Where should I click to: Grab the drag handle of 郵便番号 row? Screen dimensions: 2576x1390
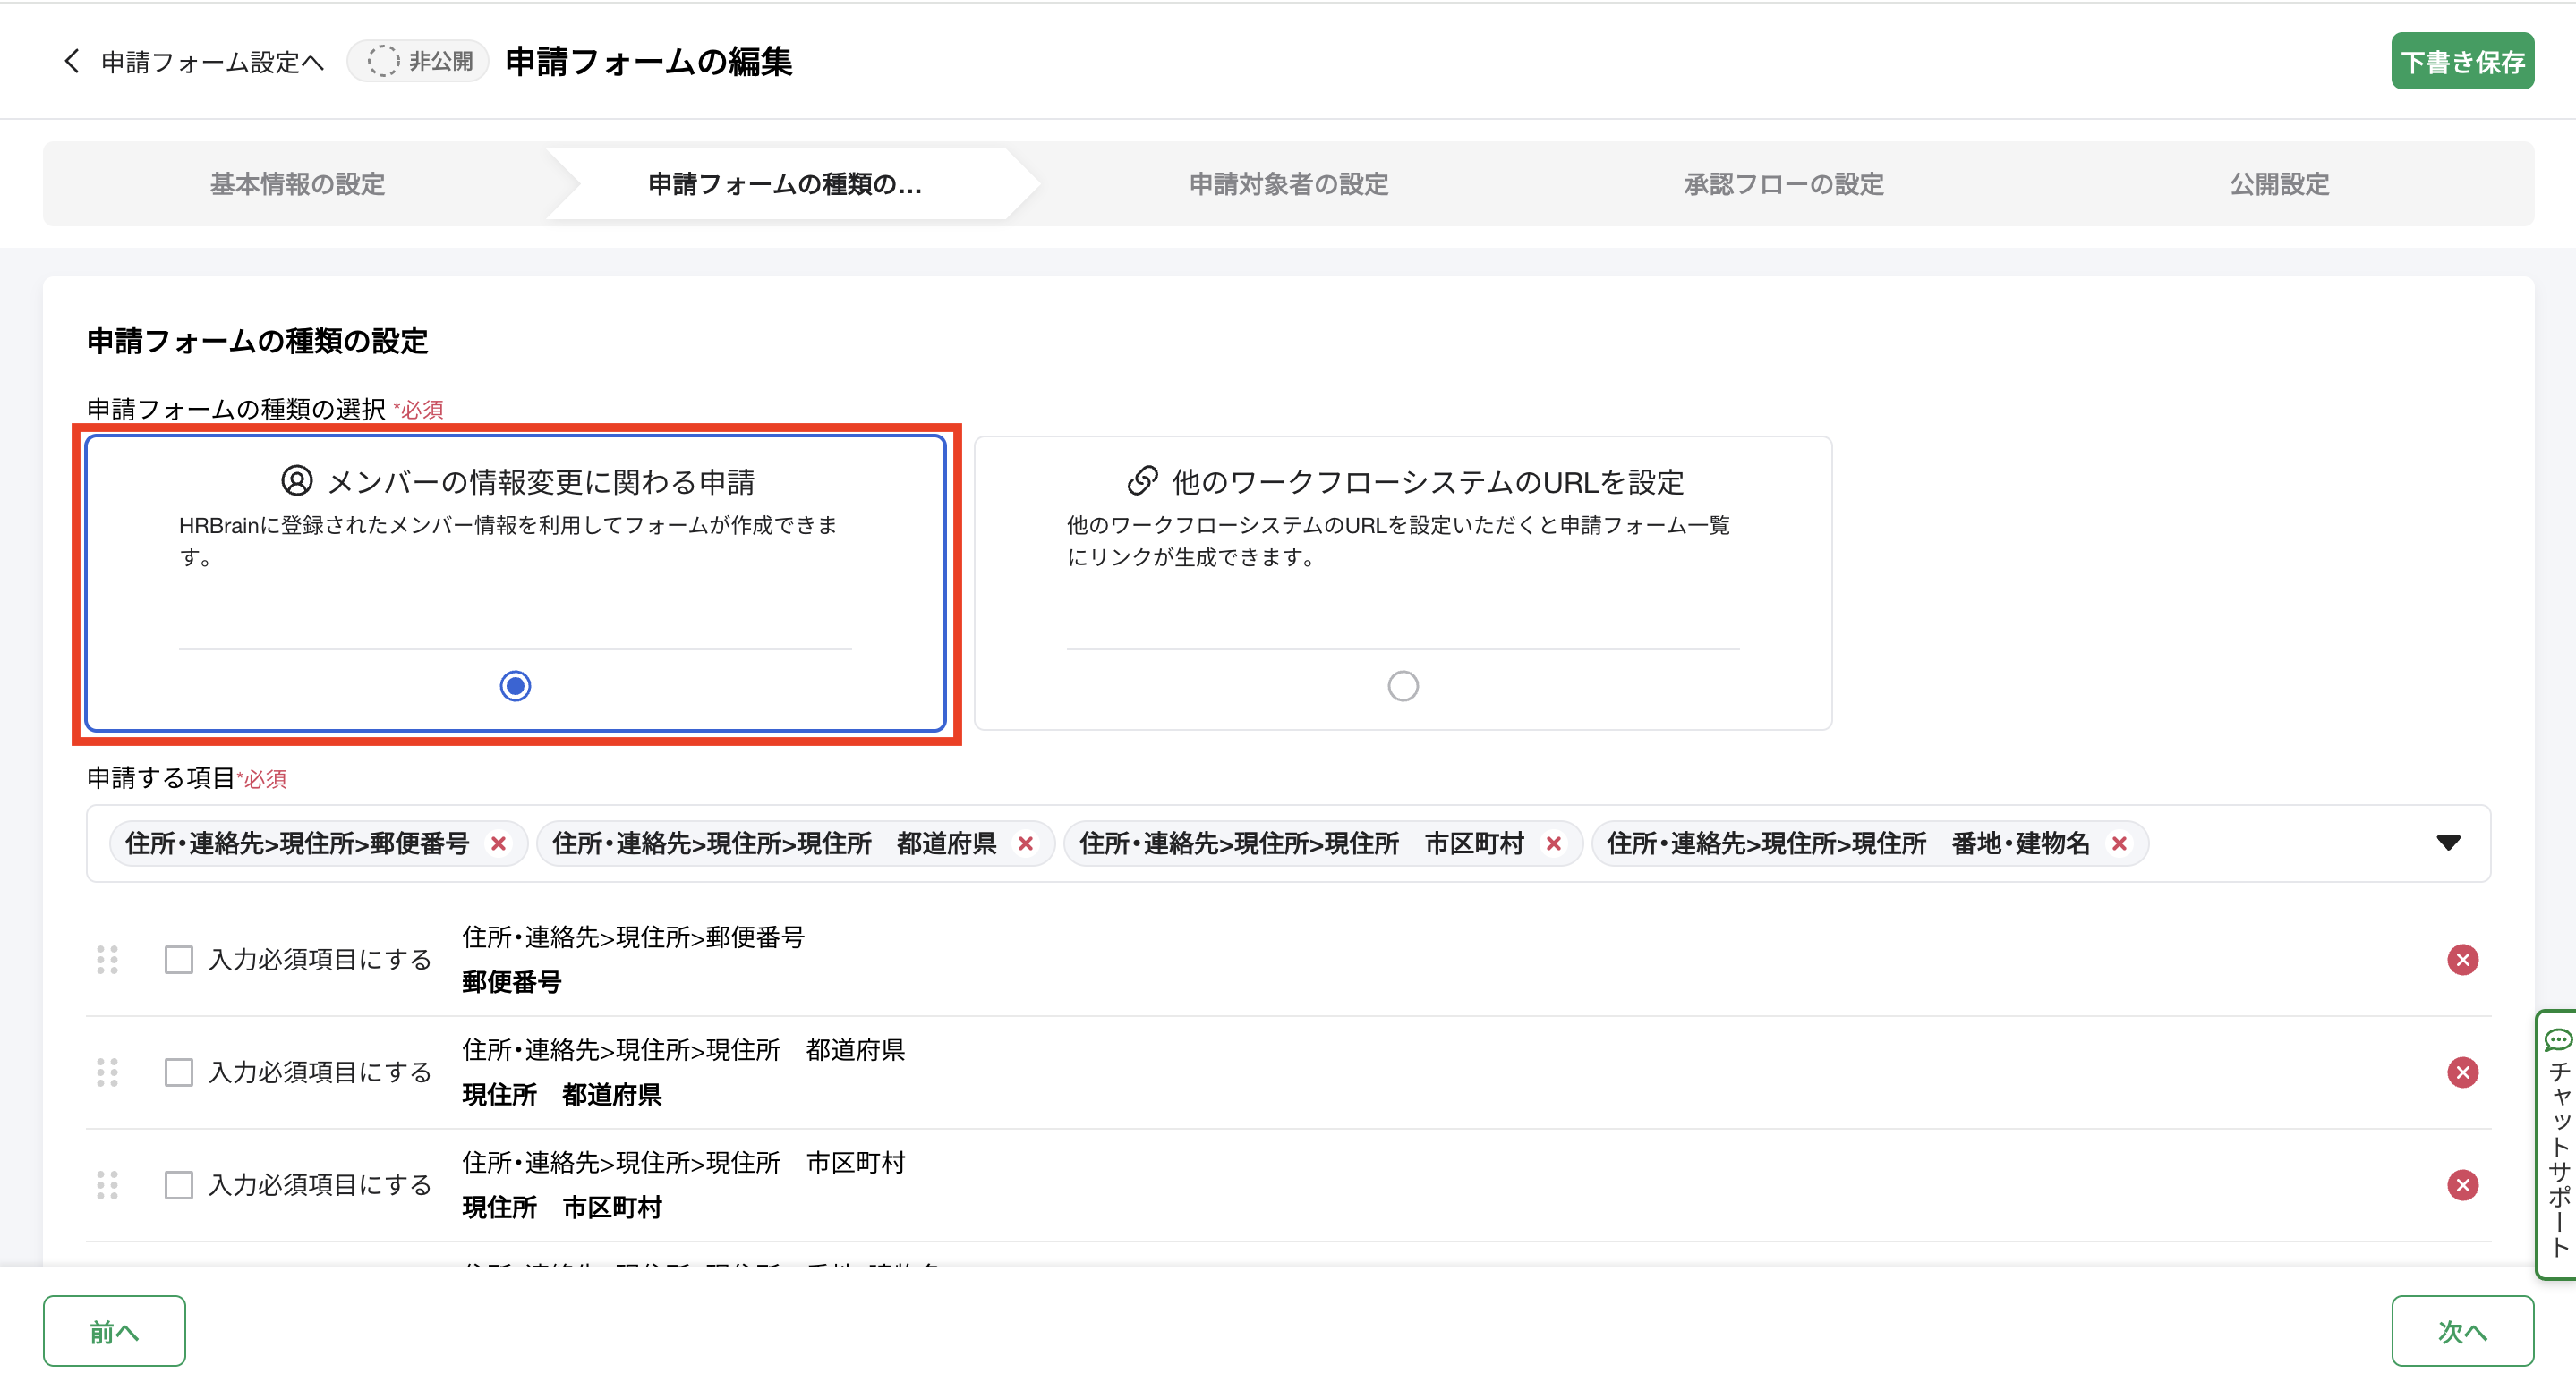coord(107,959)
